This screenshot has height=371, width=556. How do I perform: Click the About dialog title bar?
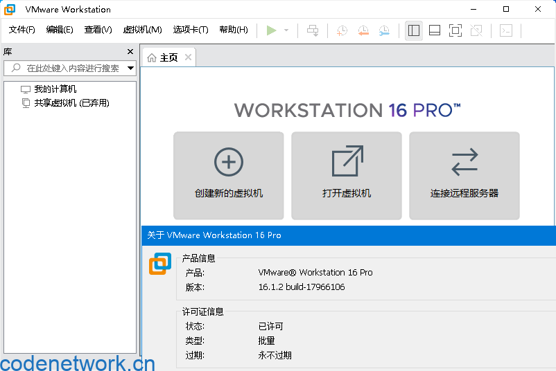pyautogui.click(x=349, y=235)
